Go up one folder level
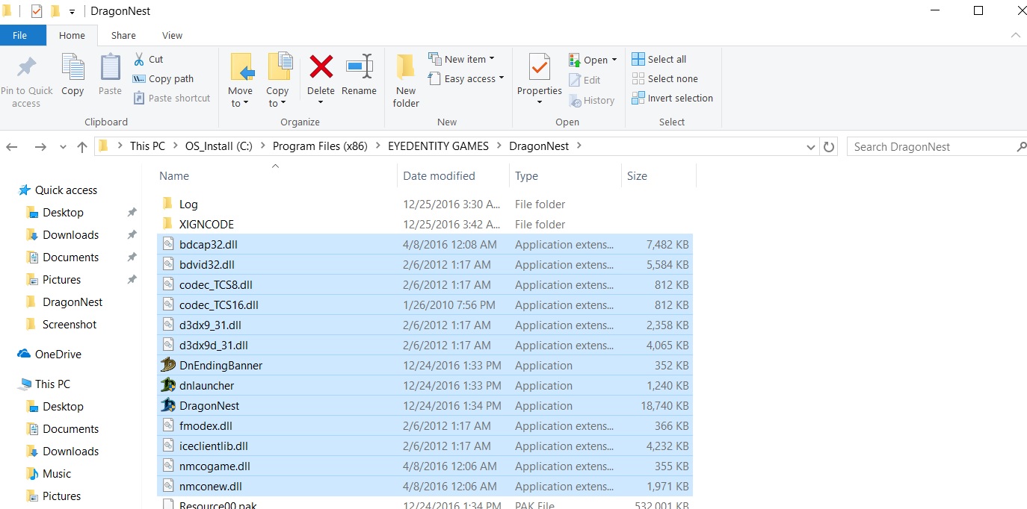This screenshot has width=1027, height=509. (82, 147)
